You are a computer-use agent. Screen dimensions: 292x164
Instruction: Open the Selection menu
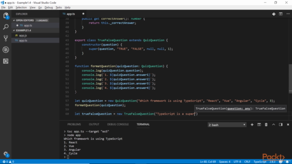coord(21,7)
